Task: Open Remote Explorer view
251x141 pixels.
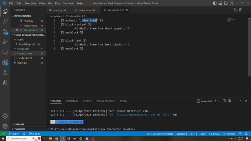Action: (x=5, y=52)
